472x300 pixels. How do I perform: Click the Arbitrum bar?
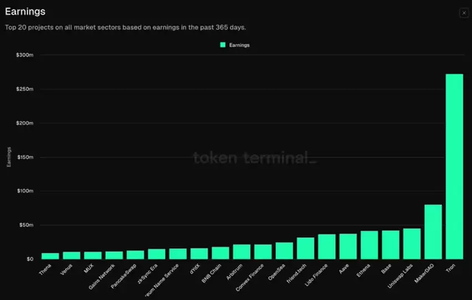[x=242, y=252]
